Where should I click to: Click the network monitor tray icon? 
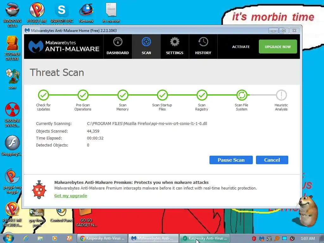point(284,239)
